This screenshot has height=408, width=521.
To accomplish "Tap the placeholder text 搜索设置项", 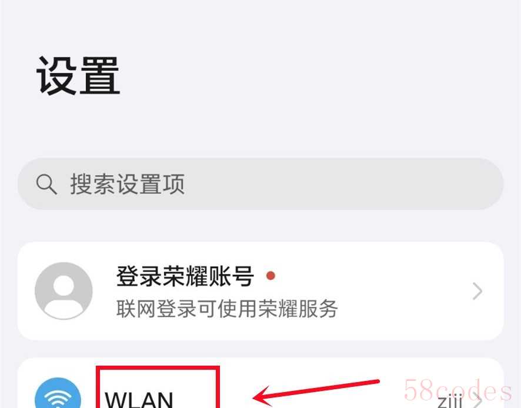I will 127,184.
